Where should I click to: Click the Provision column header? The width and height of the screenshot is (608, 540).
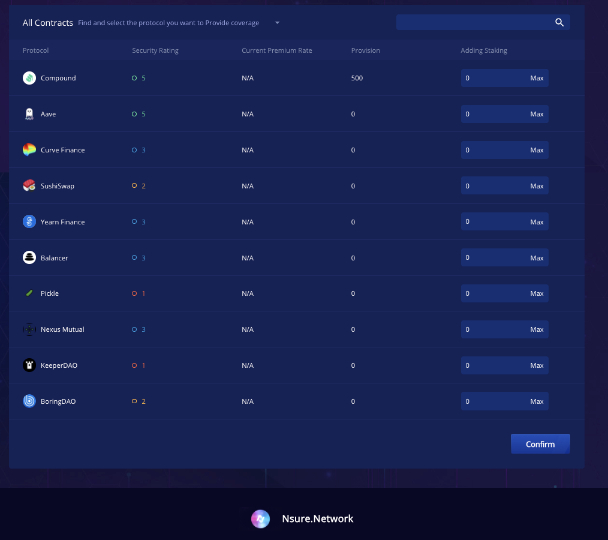point(366,50)
